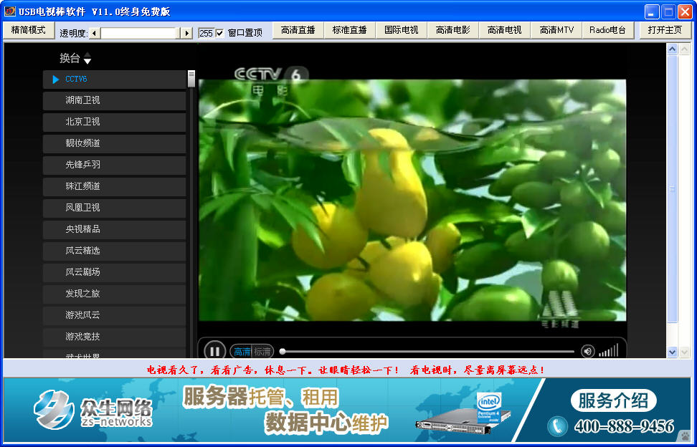697x447 pixels.
Task: Toggle the 窗口置顶 always-on-top checkbox
Action: 220,33
